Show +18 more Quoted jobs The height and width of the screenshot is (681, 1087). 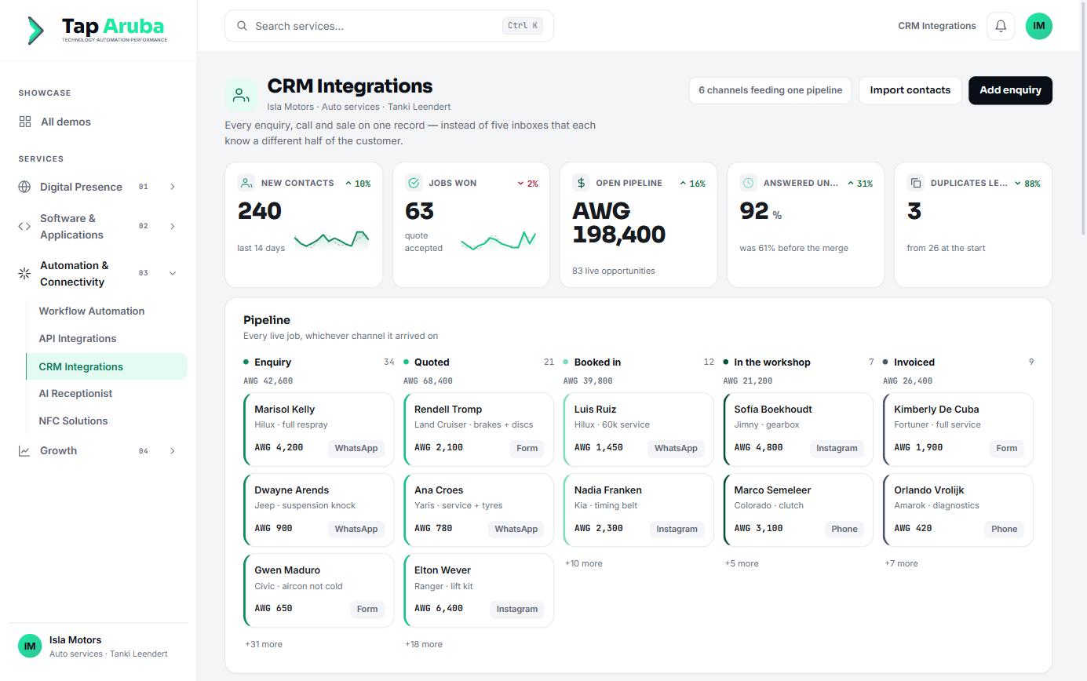(x=424, y=644)
